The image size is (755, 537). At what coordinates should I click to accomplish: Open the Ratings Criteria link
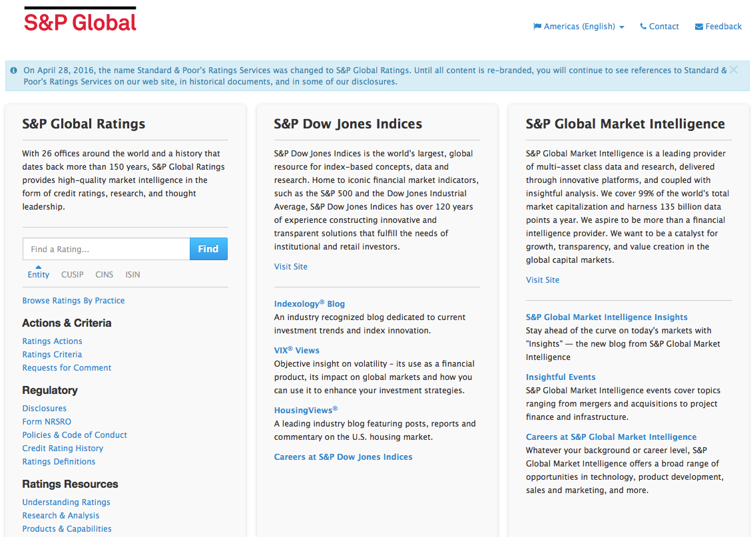click(x=52, y=354)
